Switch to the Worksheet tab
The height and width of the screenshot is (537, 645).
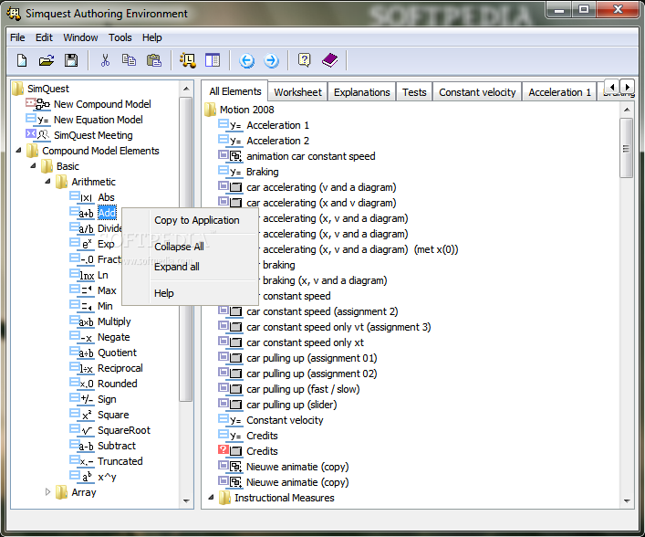297,92
